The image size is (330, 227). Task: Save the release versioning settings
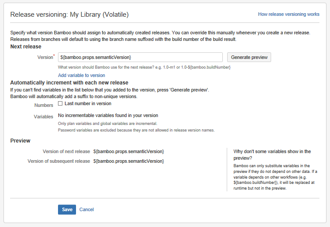pyautogui.click(x=67, y=209)
